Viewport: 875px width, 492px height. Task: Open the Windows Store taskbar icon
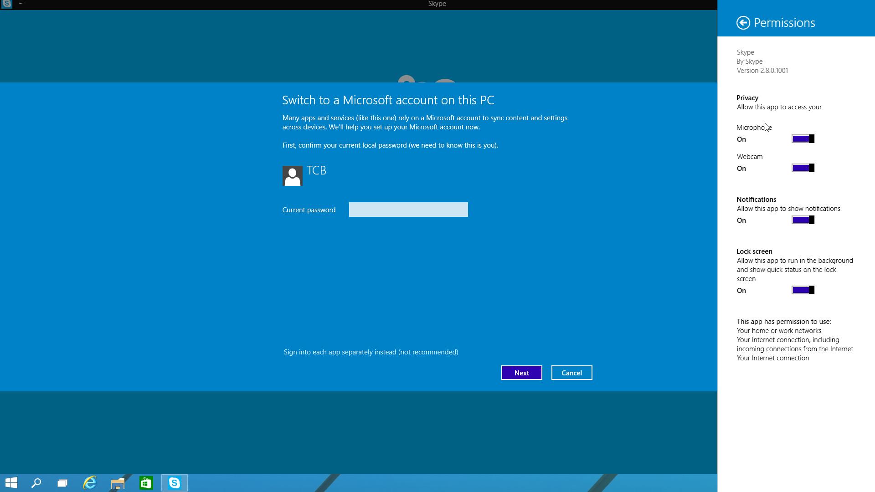click(146, 483)
